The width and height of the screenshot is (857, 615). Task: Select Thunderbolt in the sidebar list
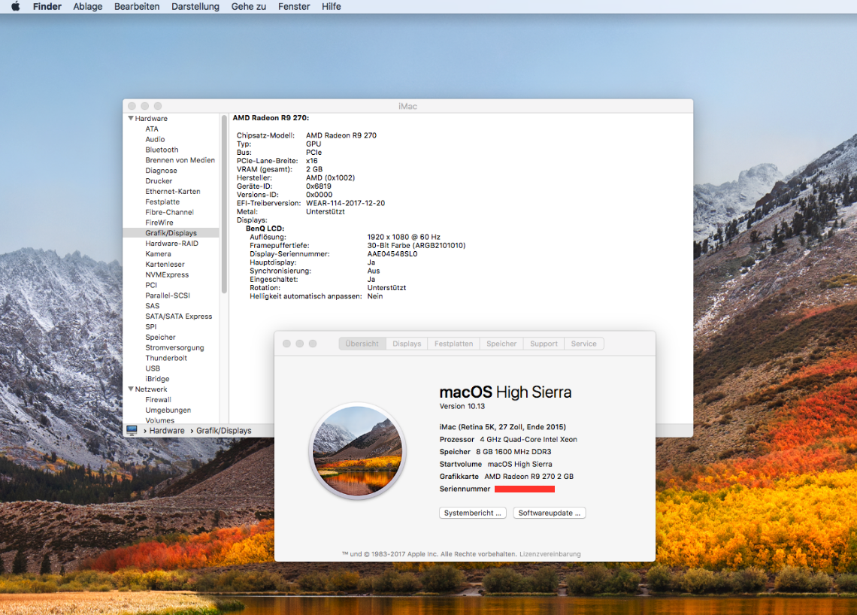coord(166,358)
